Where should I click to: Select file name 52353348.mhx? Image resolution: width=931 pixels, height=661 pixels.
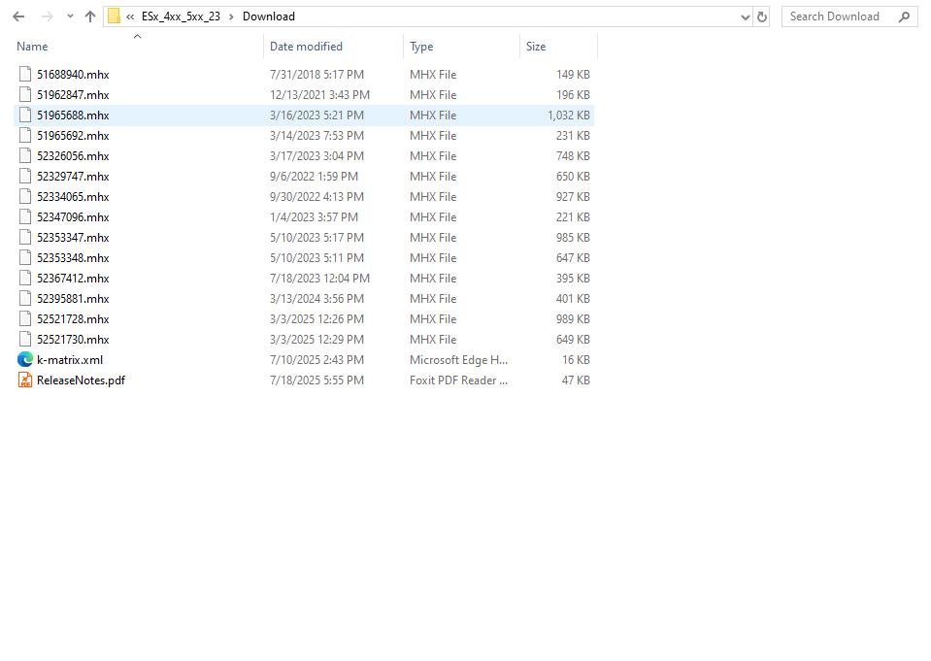pyautogui.click(x=73, y=258)
